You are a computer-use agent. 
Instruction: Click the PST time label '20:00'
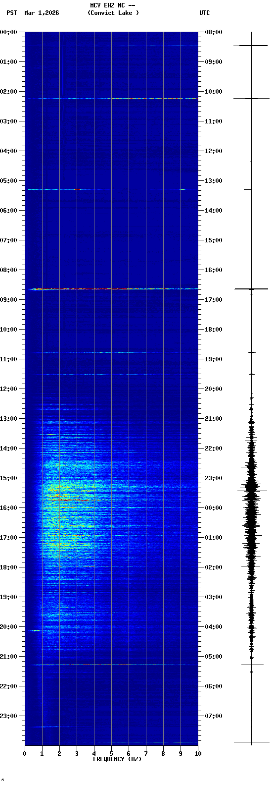coord(8,627)
